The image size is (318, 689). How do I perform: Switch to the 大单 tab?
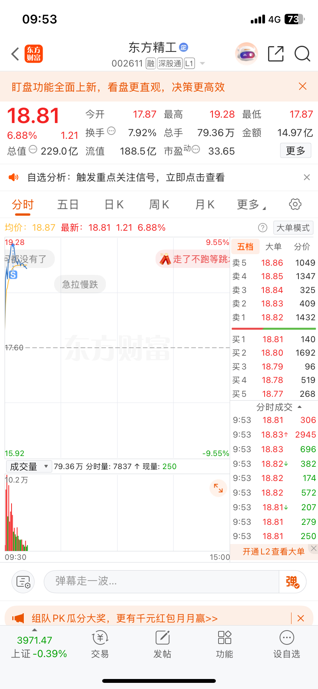(x=273, y=246)
